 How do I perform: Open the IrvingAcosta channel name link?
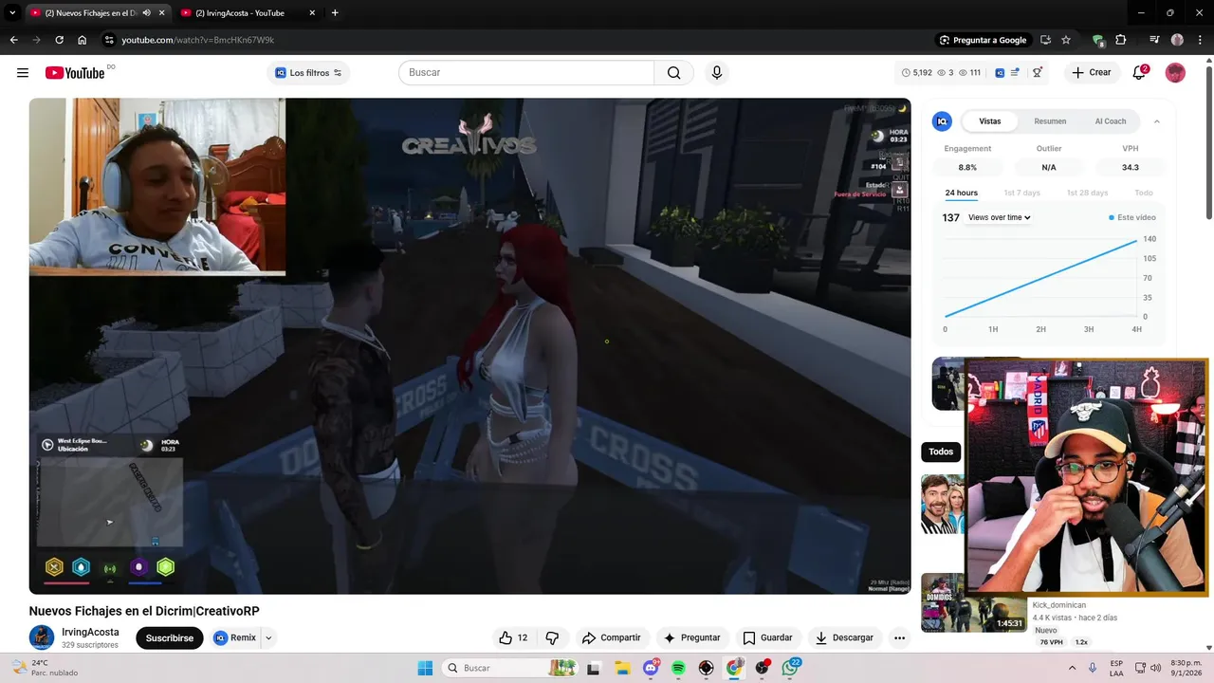[x=90, y=632]
